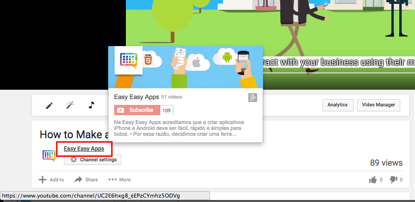Screen dimensions: 415x202
Task: Click the red Subscribe button
Action: pyautogui.click(x=137, y=110)
